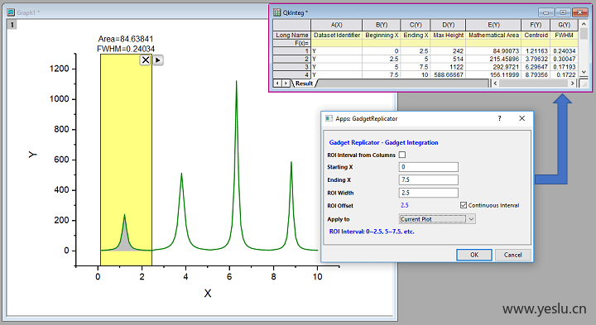Select the layer 1 icon in Graph1
The height and width of the screenshot is (325, 596).
click(x=12, y=25)
